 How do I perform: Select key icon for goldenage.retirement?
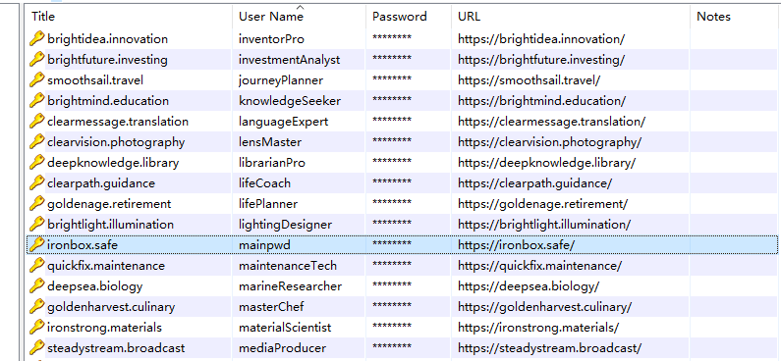click(x=37, y=204)
